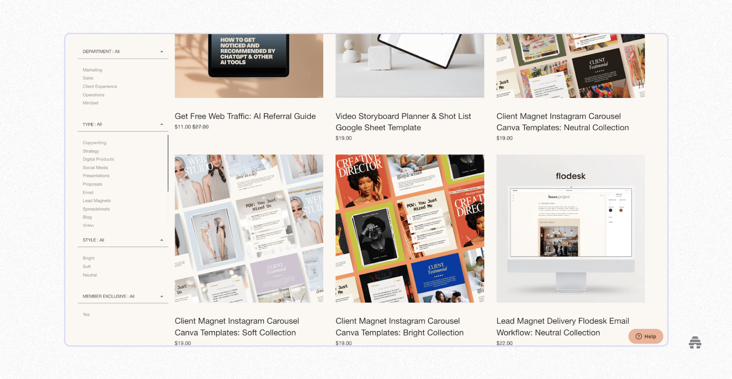Click the gray beehive icon outside the page

695,342
